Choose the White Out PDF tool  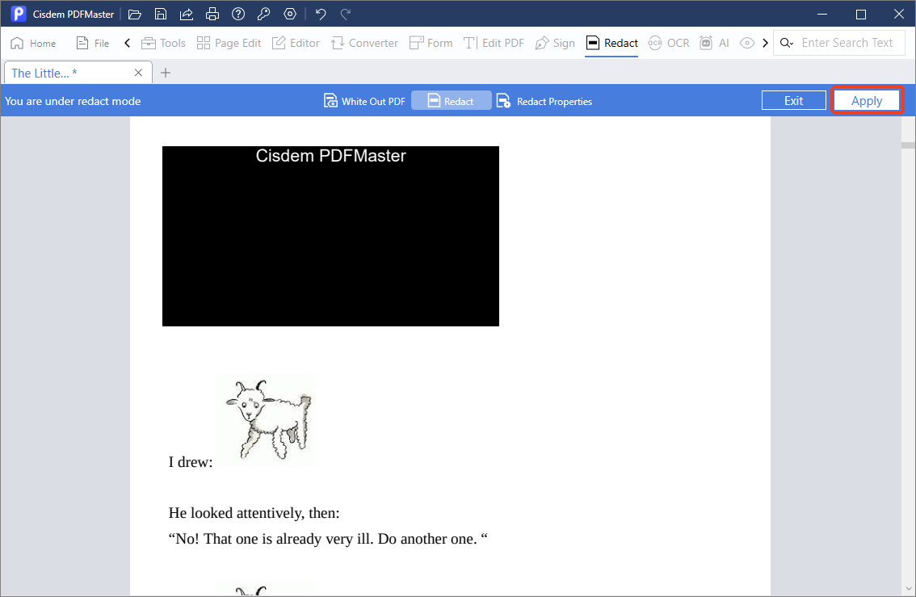[364, 101]
